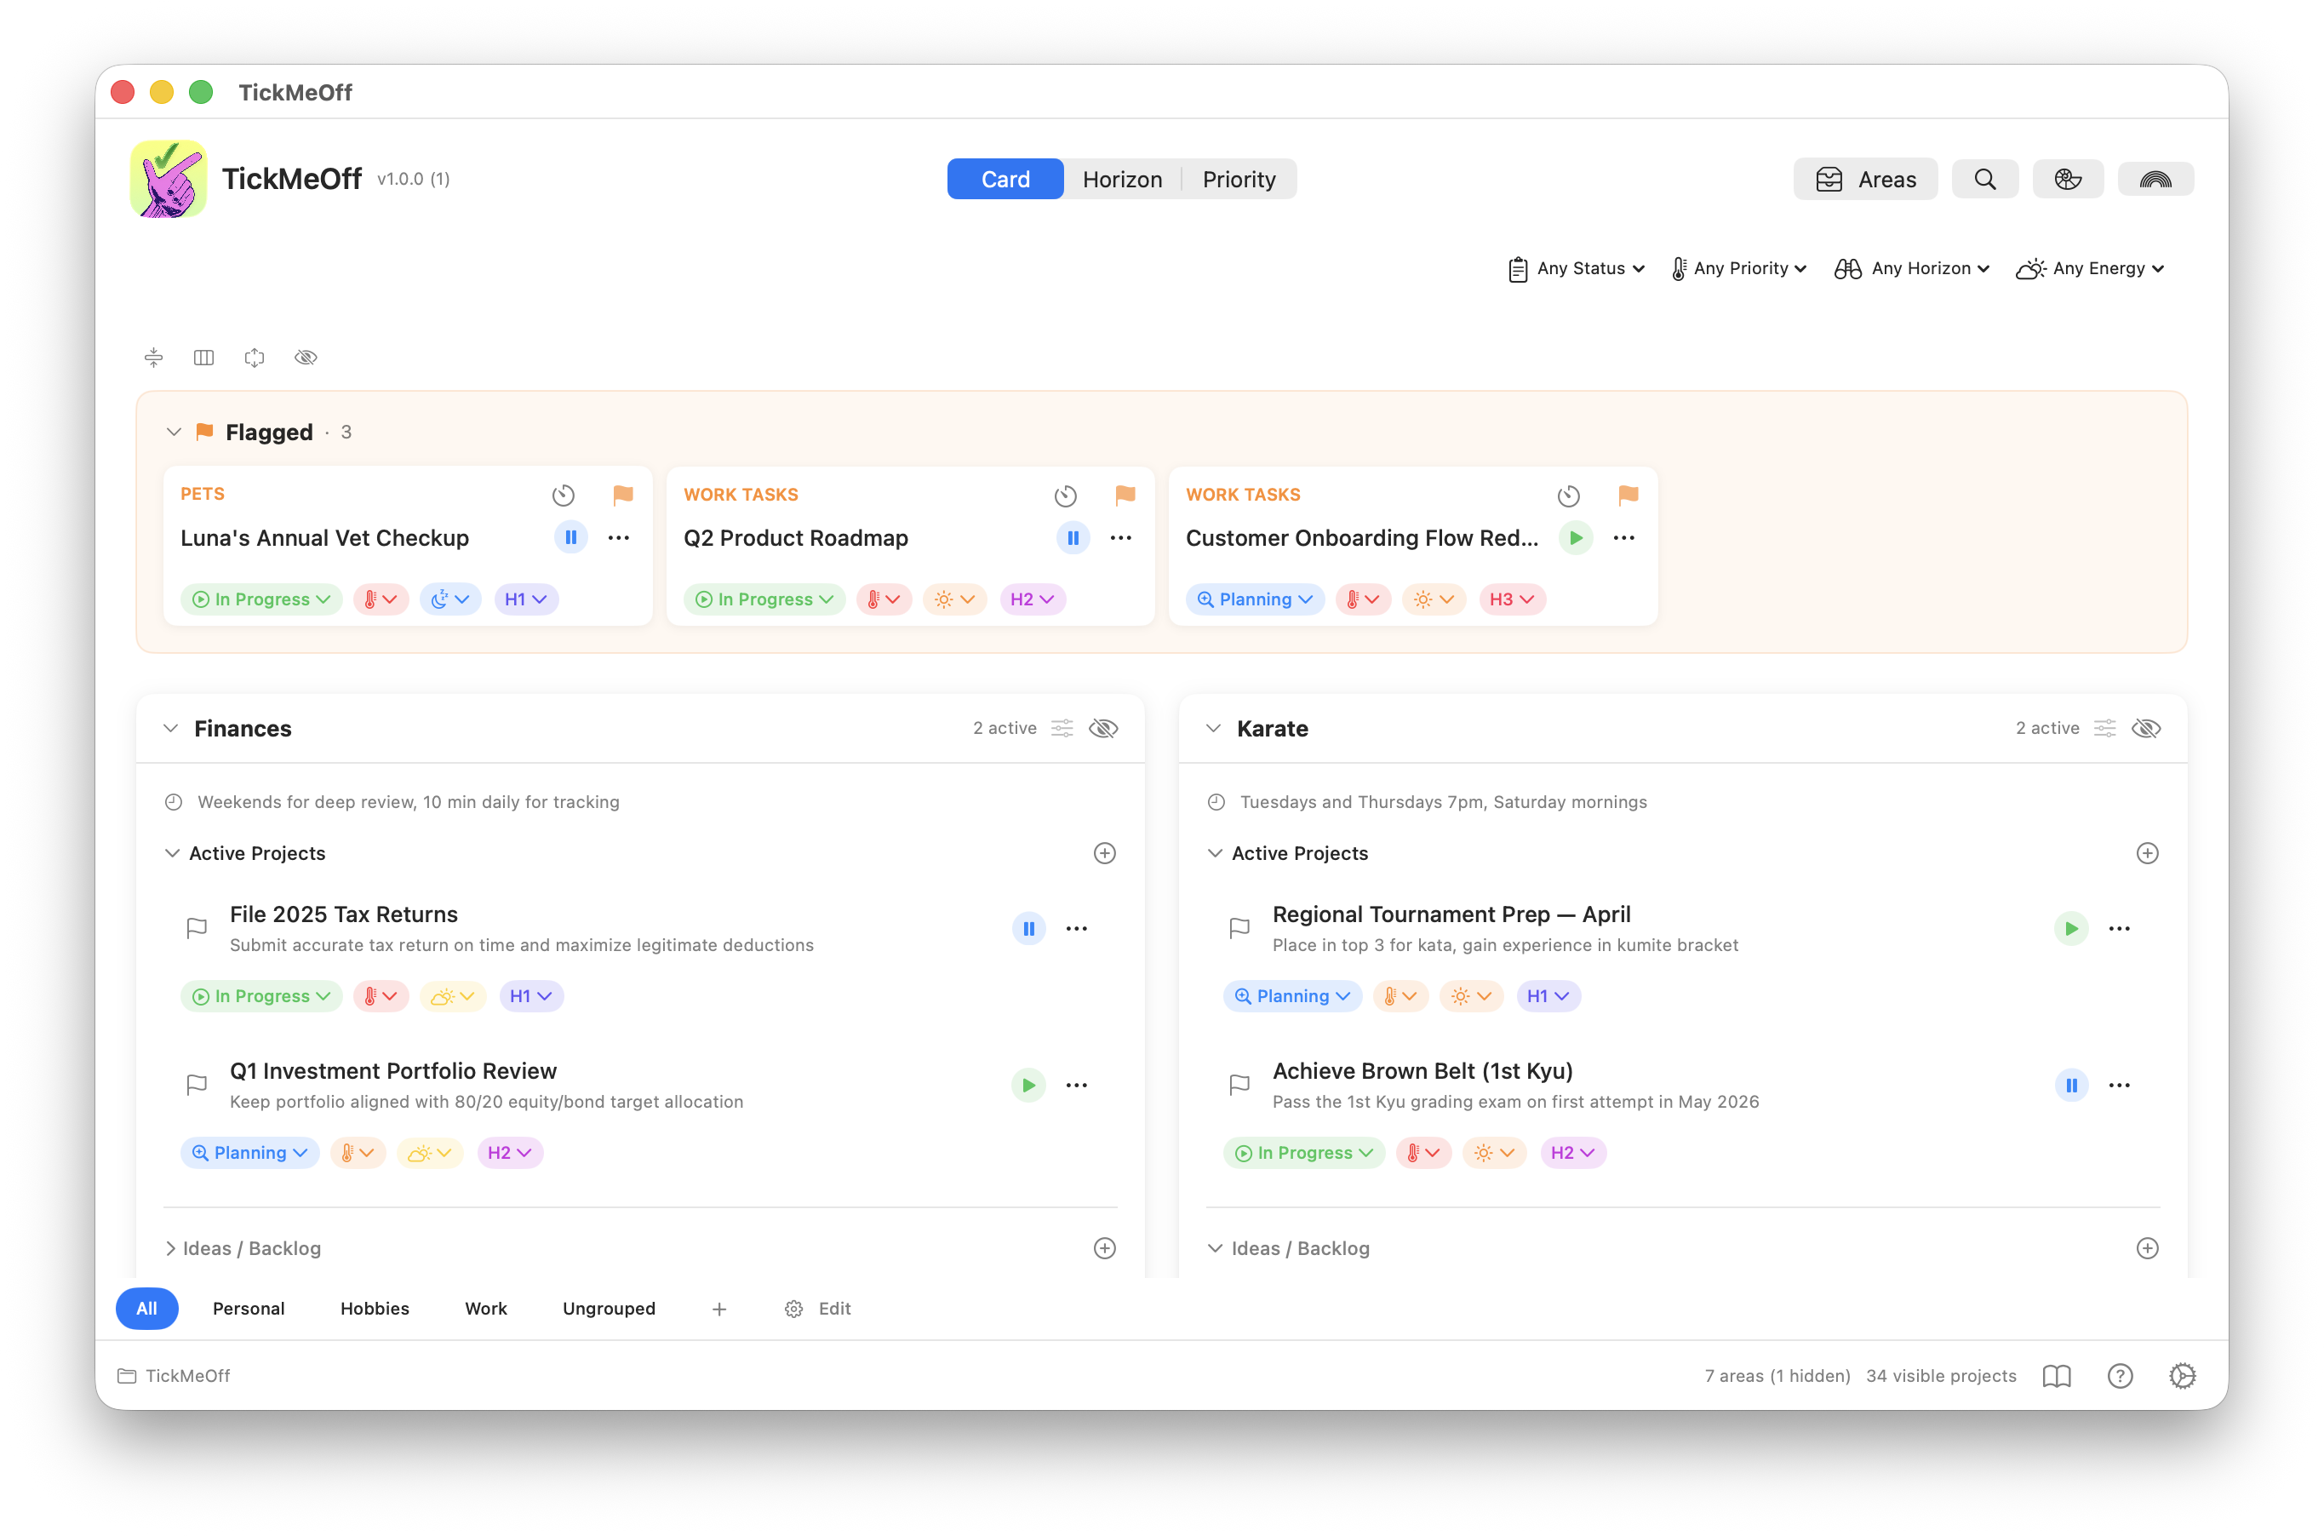2324x1536 pixels.
Task: Open the search with the magnifier icon
Action: (1985, 178)
